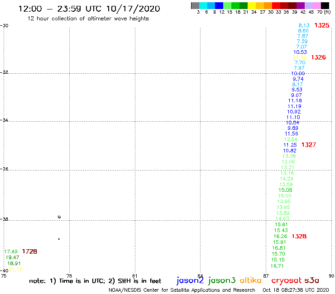Screen dimensions: 335x294
Task: Select the altika satellite label
Action: click(x=250, y=280)
